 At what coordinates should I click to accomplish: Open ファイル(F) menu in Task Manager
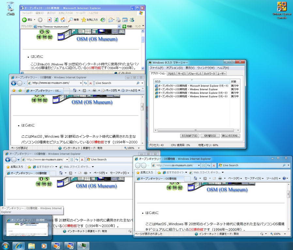tap(156, 68)
